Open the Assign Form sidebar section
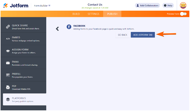This screenshot has height=112, width=191. [23, 51]
